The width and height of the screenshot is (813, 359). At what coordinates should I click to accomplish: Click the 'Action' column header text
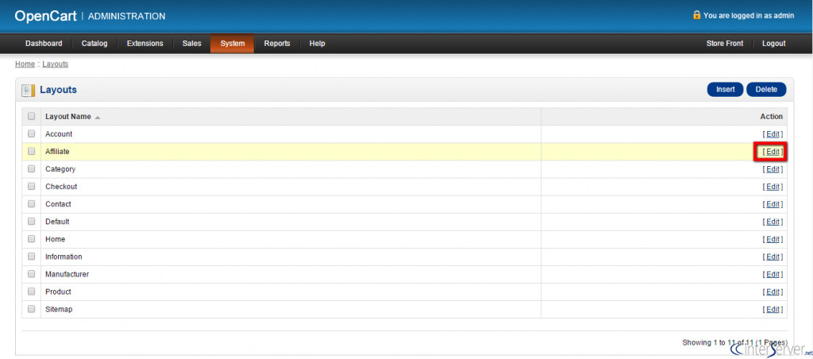coord(772,117)
